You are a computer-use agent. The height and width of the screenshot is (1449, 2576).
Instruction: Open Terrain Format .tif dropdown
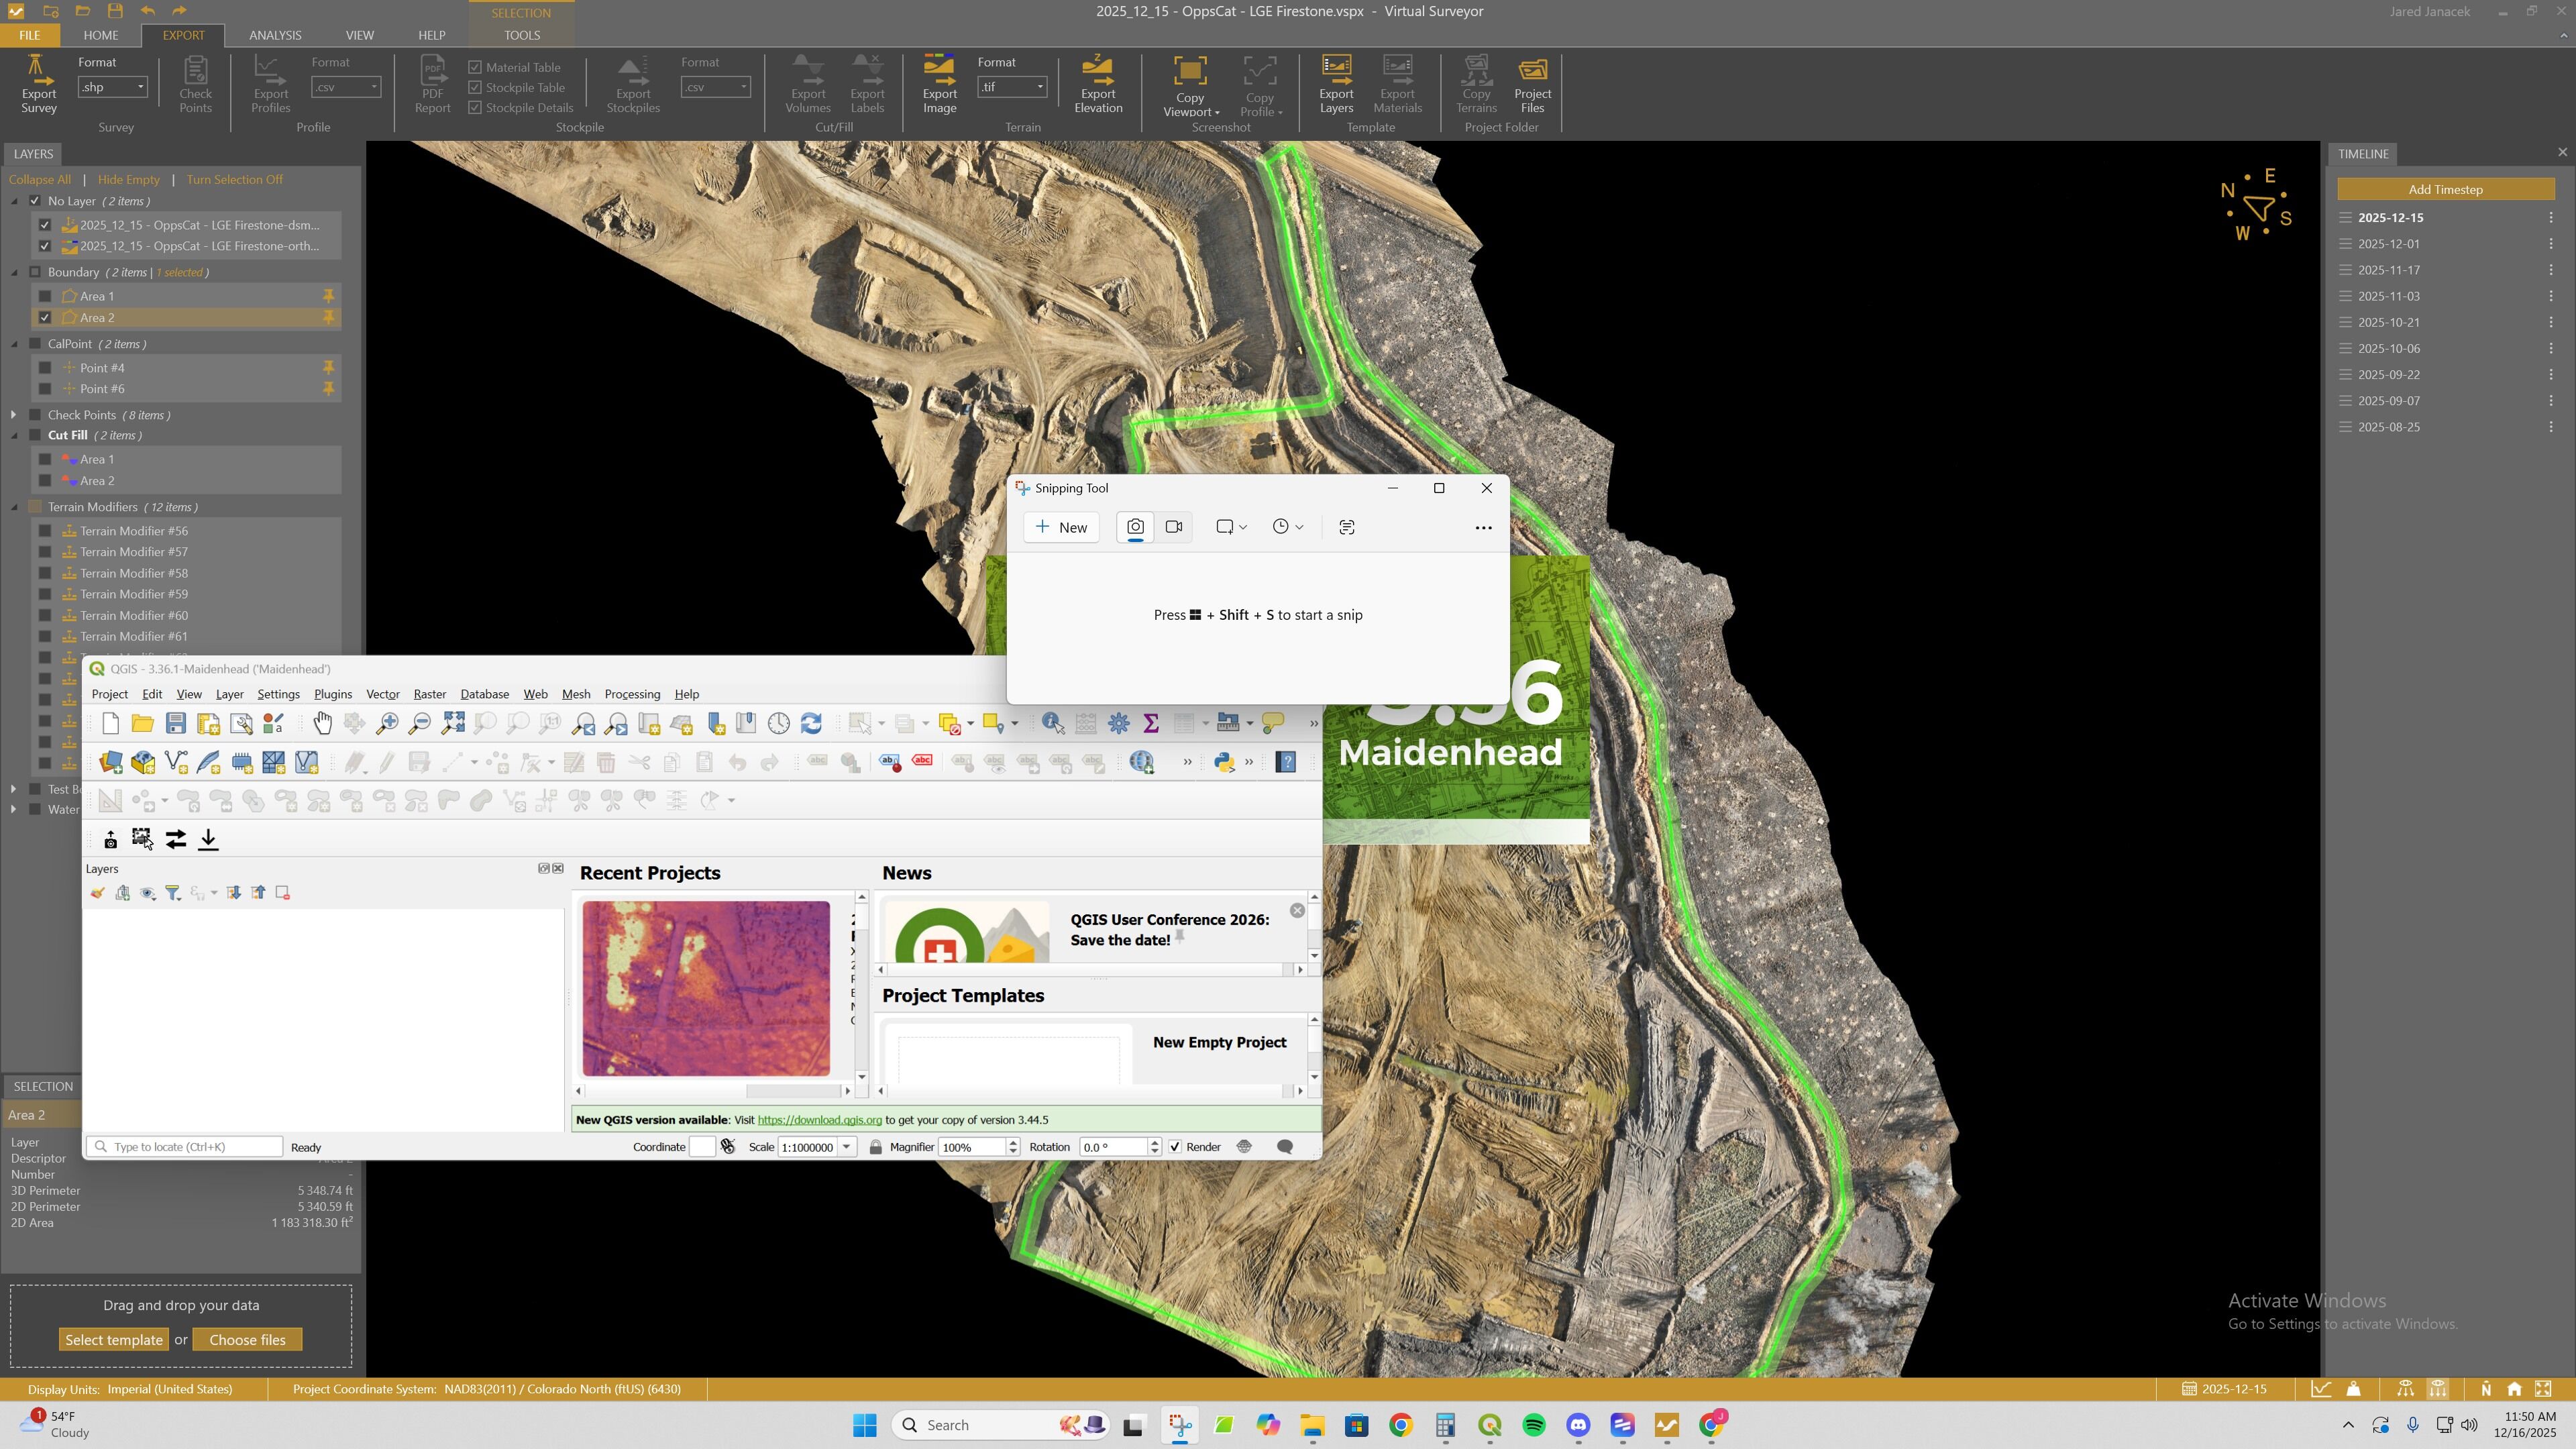1012,87
